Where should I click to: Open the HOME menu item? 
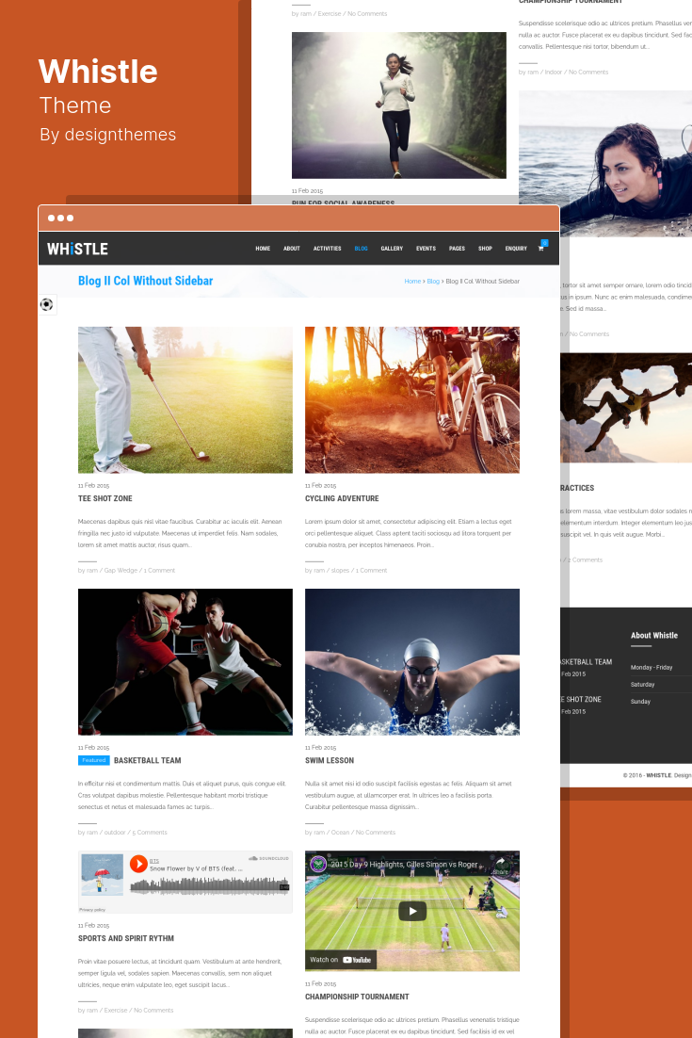pos(263,249)
